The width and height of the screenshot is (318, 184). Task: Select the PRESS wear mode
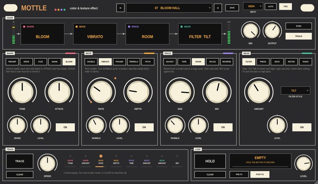(x=263, y=62)
